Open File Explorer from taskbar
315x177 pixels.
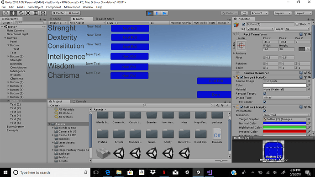pyautogui.click(x=119, y=172)
